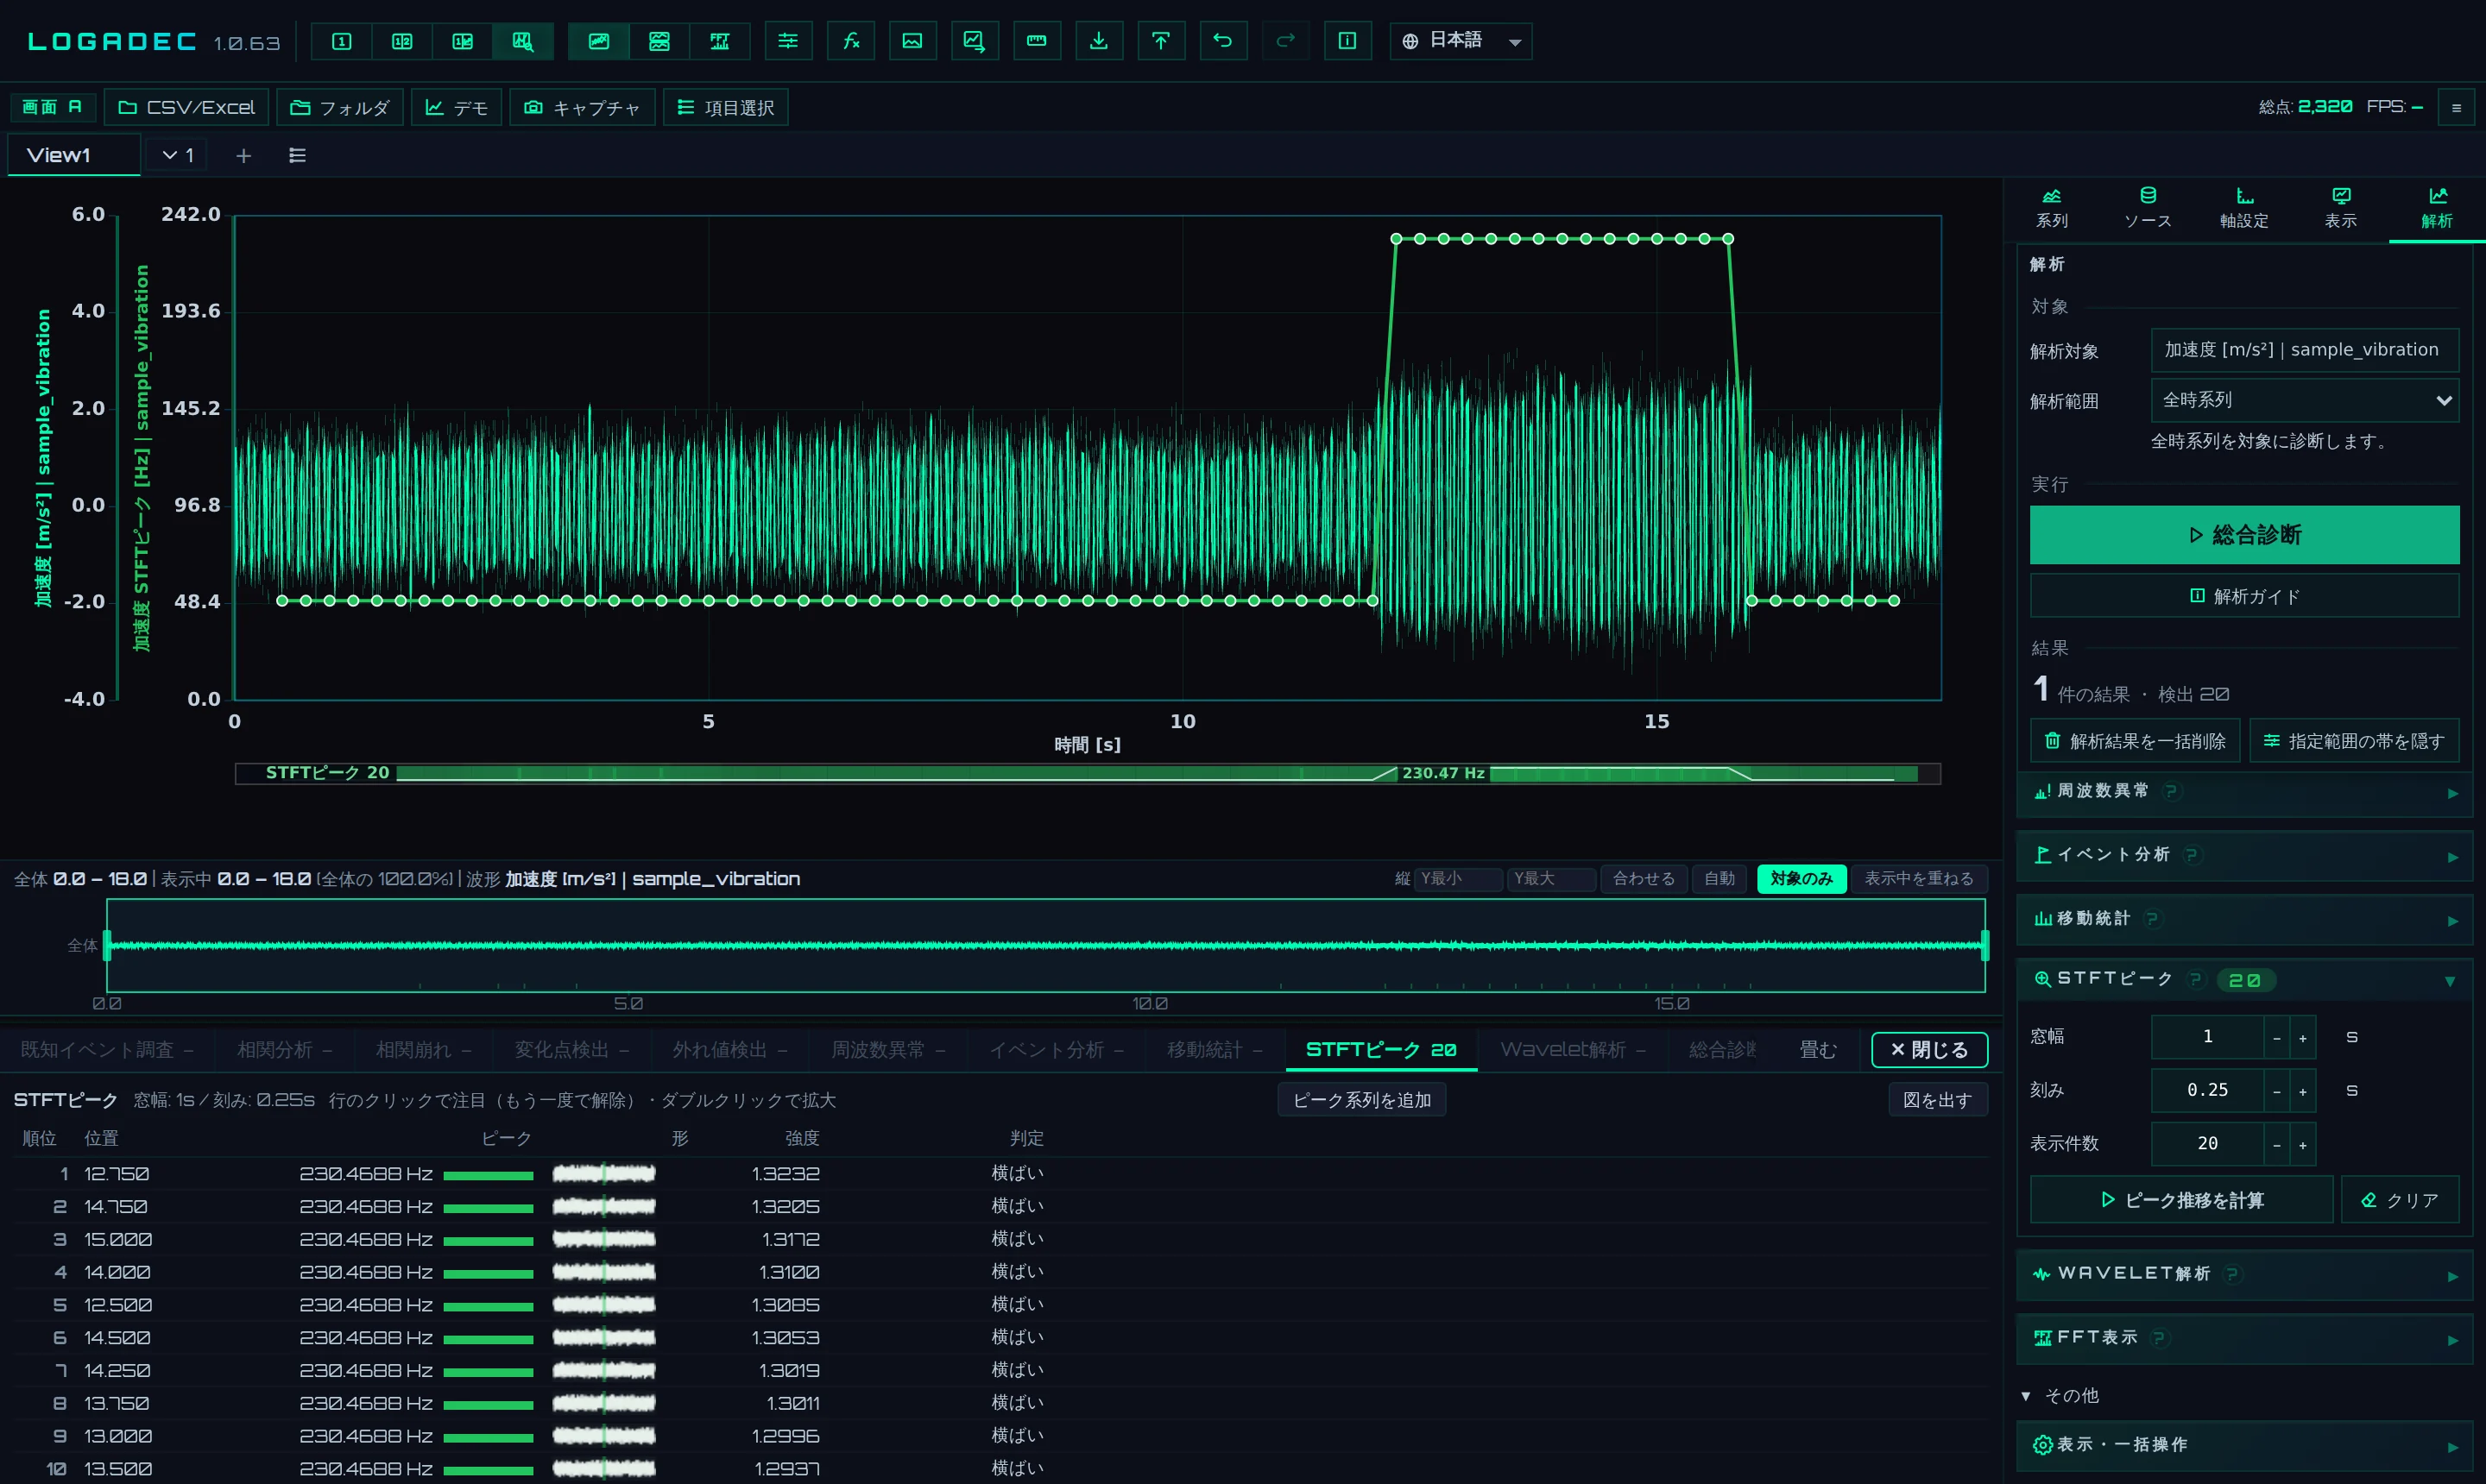Screen dimensions: 2486x1484
Task: Click the ピーク系列を追加 button
Action: [1361, 1100]
